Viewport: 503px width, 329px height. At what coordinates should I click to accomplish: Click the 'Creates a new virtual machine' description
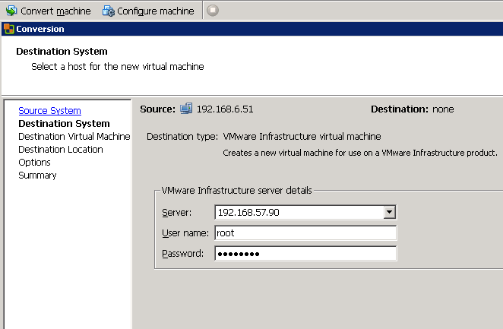pos(360,153)
